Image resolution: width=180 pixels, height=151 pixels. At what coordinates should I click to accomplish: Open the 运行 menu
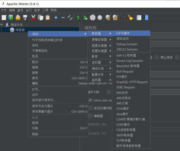pos(29,10)
